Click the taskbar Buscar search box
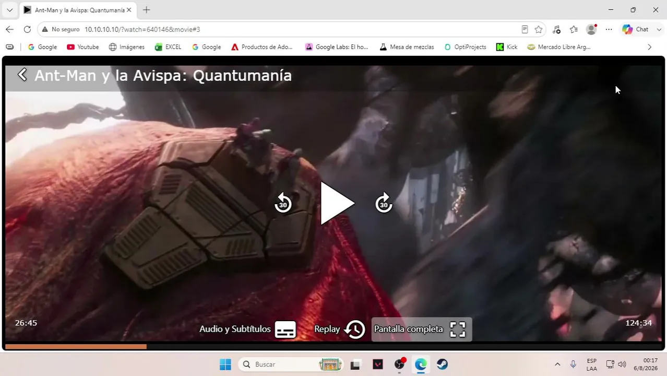Screen dimensions: 667x376 coord(291,364)
